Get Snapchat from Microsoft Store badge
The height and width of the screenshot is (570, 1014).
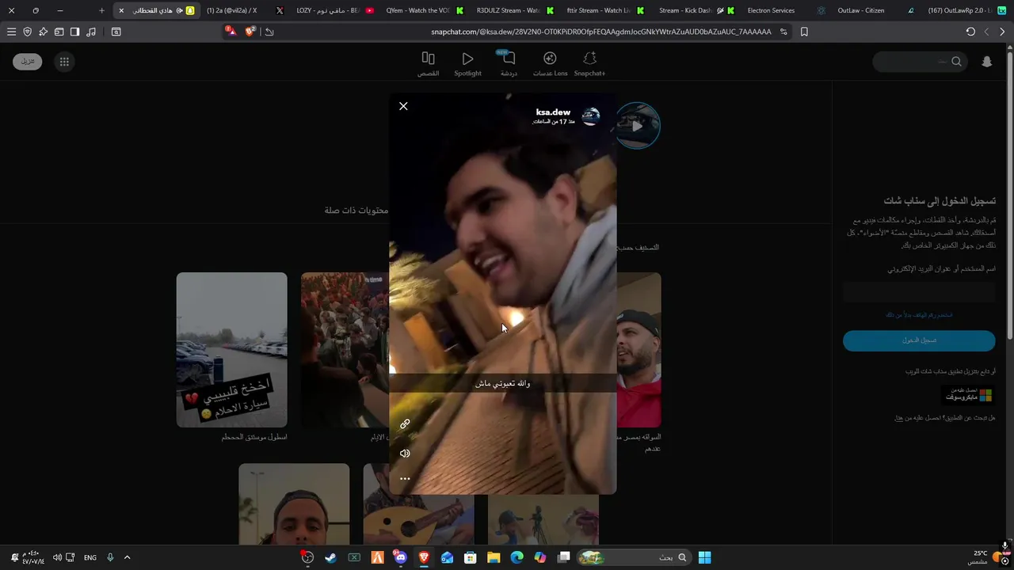tap(970, 394)
